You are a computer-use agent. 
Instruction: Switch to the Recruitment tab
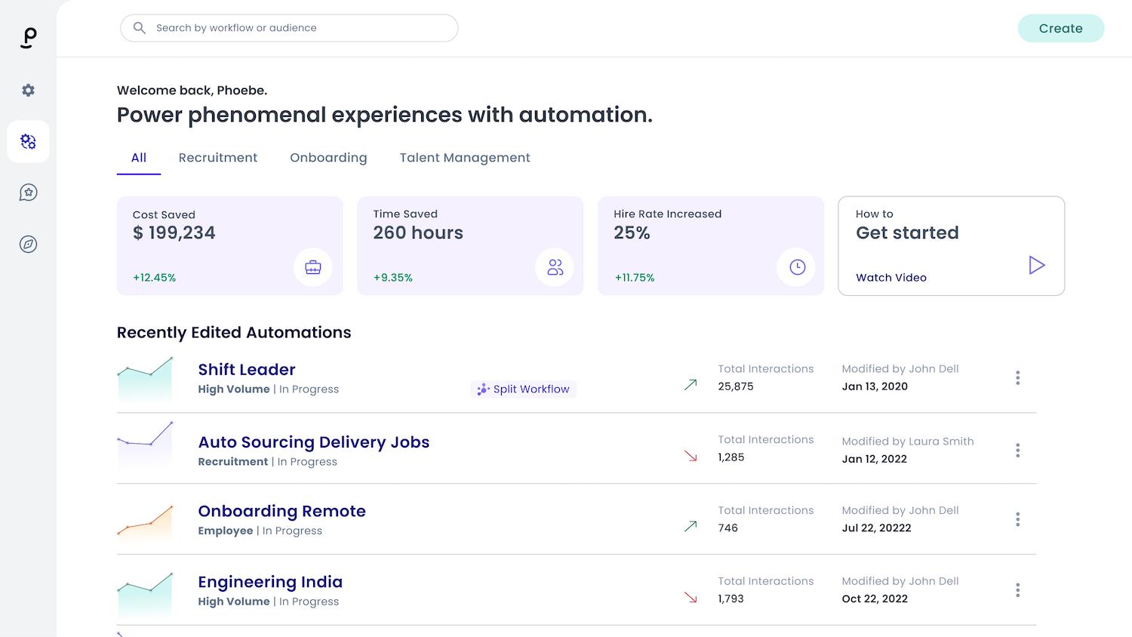[217, 158]
